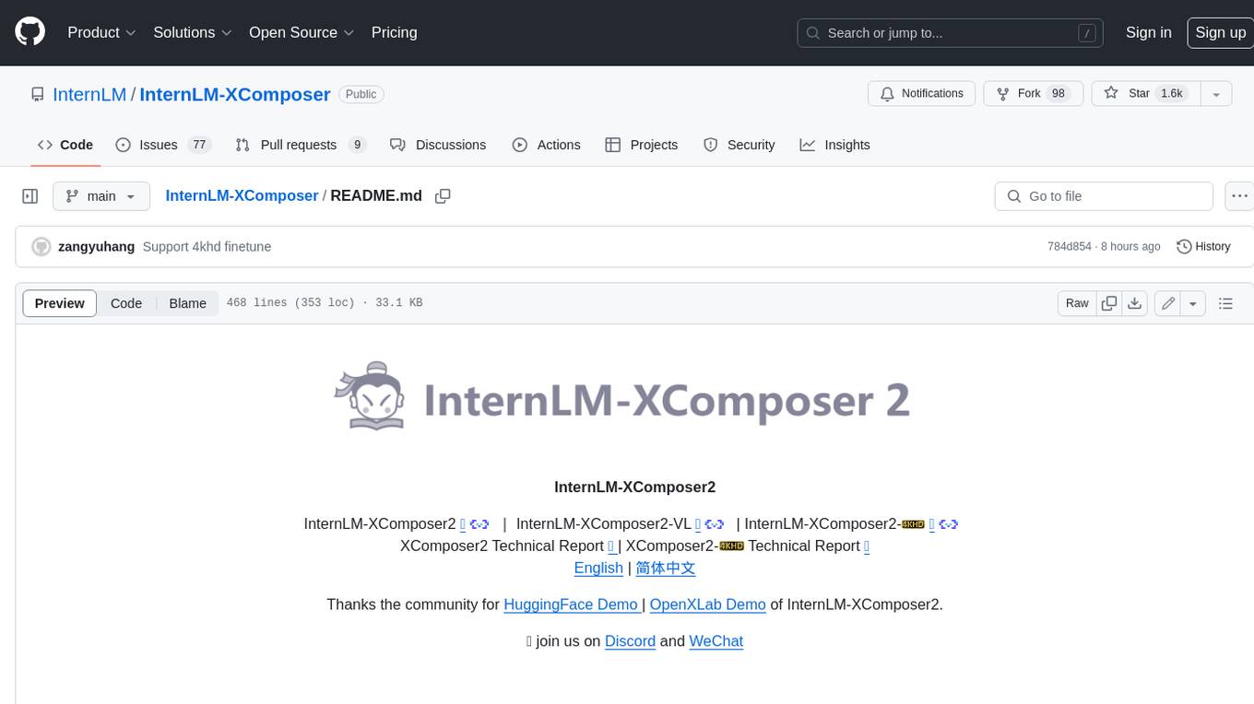Switch to the Code tab
The height and width of the screenshot is (704, 1254).
pyautogui.click(x=65, y=145)
